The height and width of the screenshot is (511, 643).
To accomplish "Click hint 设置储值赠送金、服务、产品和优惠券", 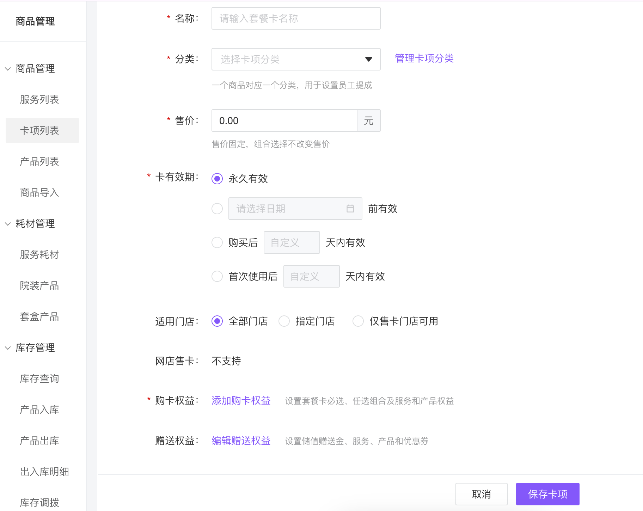I will point(357,441).
